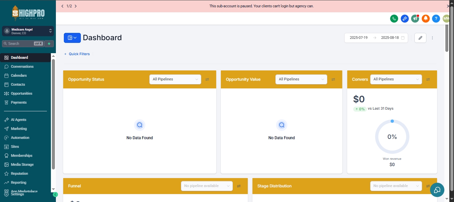Open the MW user avatar menu
The width and height of the screenshot is (454, 202).
pyautogui.click(x=446, y=19)
